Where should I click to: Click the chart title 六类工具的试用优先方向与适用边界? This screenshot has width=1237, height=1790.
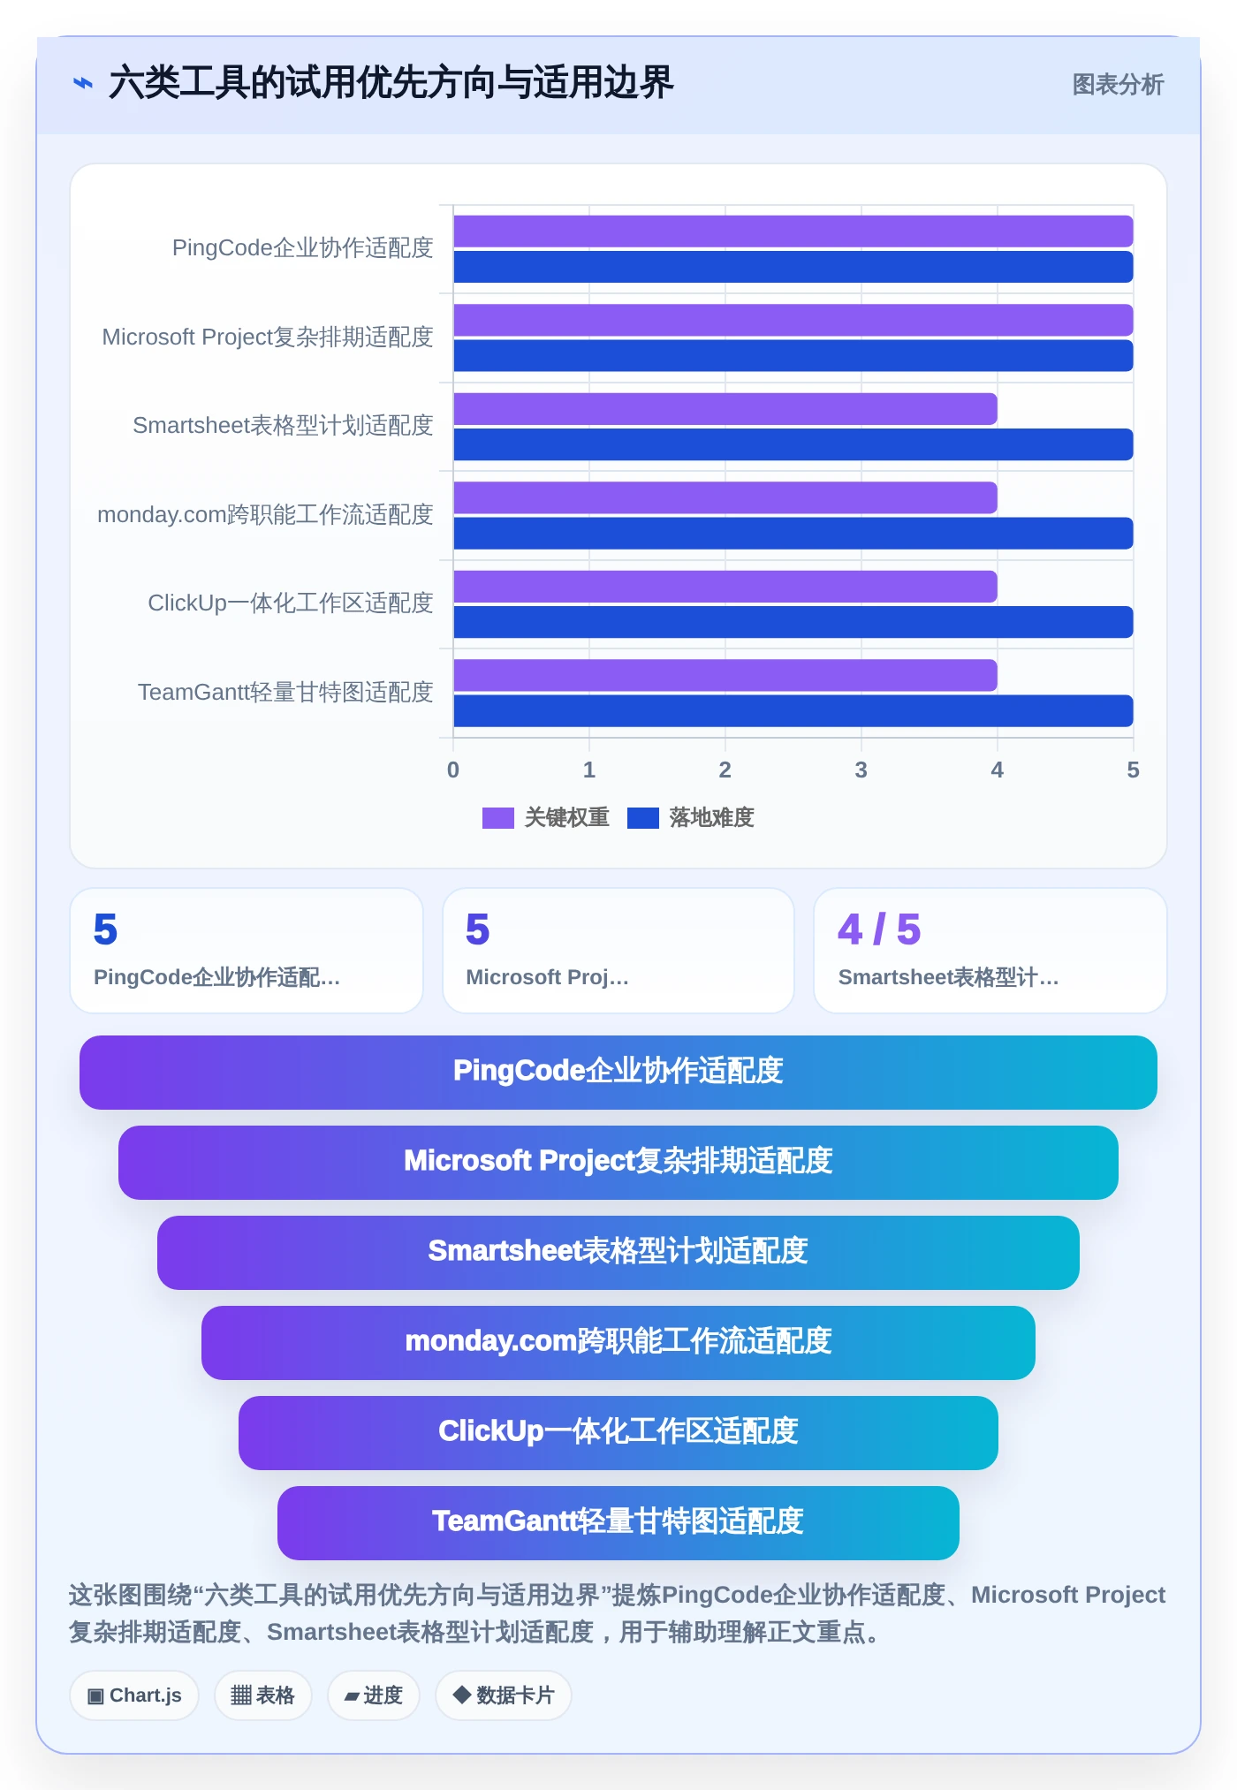point(391,83)
